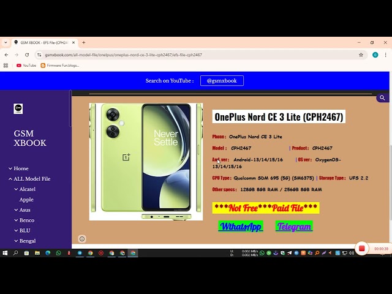This screenshot has width=392, height=294.
Task: Click the recording timer 00:00:39
Action: 381,249
